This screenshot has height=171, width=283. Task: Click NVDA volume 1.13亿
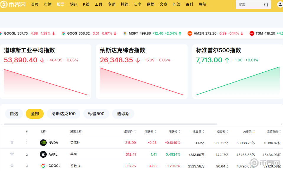pos(200,143)
